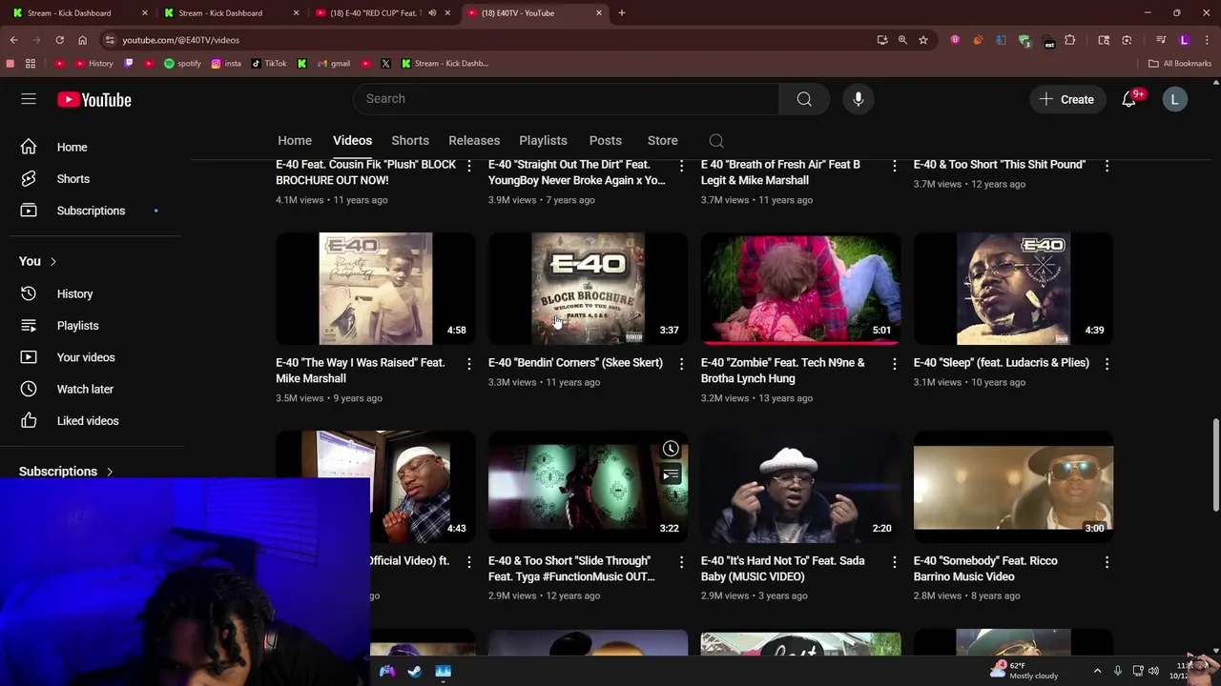The width and height of the screenshot is (1221, 686).
Task: Go back in the browser
Action: coord(13,40)
